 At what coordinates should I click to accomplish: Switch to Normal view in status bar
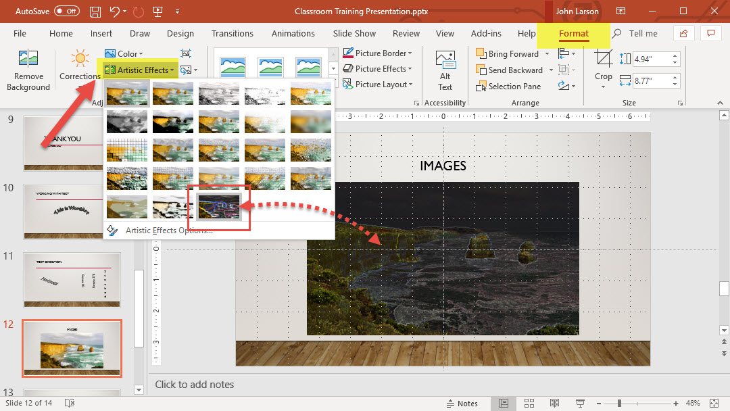pyautogui.click(x=504, y=404)
